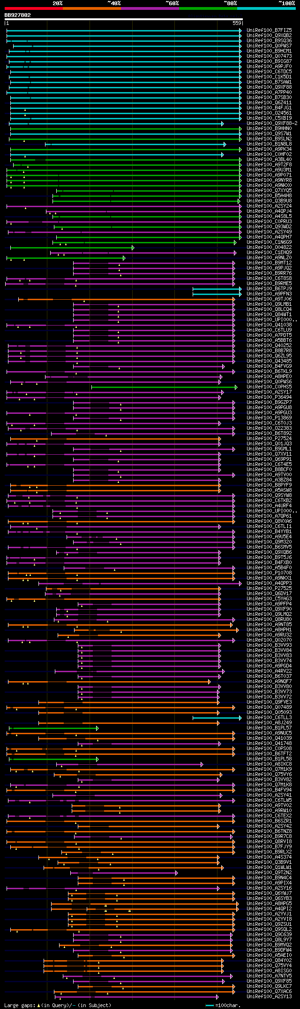Select hit UniRef100_Q9M320
300x1009 pixels.
pyautogui.click(x=269, y=542)
